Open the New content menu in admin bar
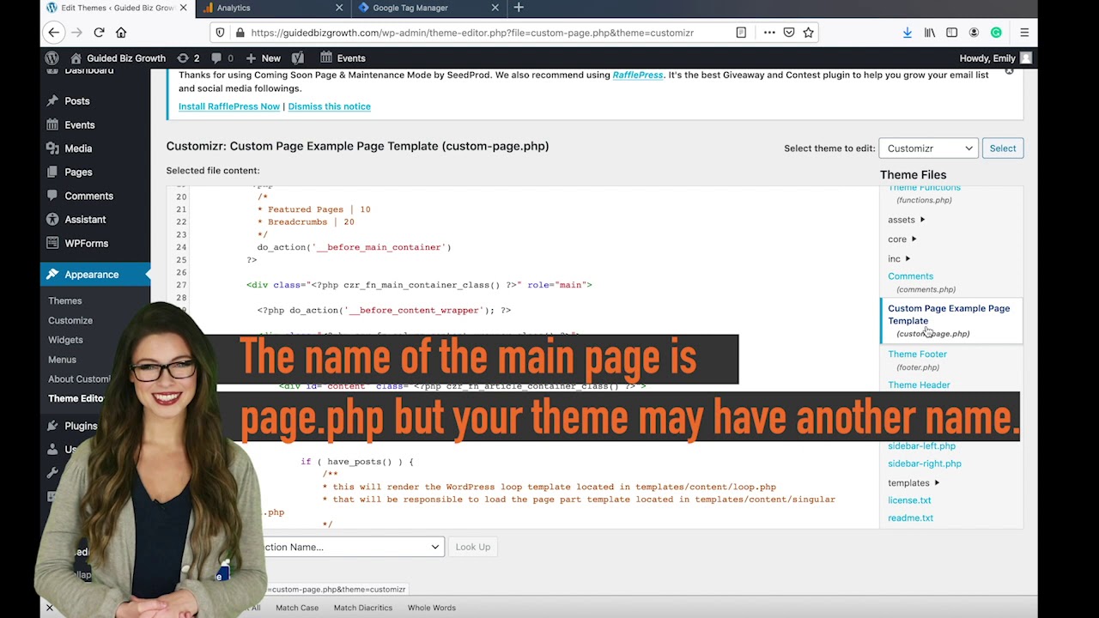The height and width of the screenshot is (618, 1099). point(263,58)
